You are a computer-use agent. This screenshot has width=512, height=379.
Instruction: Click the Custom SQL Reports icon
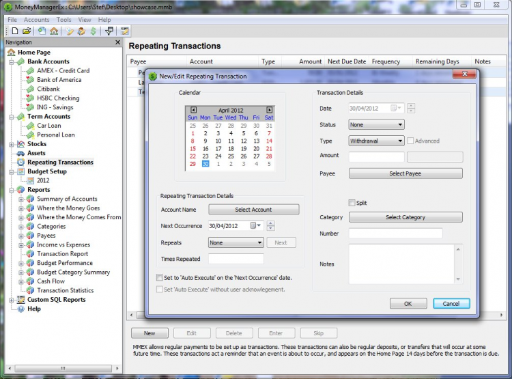pos(21,299)
